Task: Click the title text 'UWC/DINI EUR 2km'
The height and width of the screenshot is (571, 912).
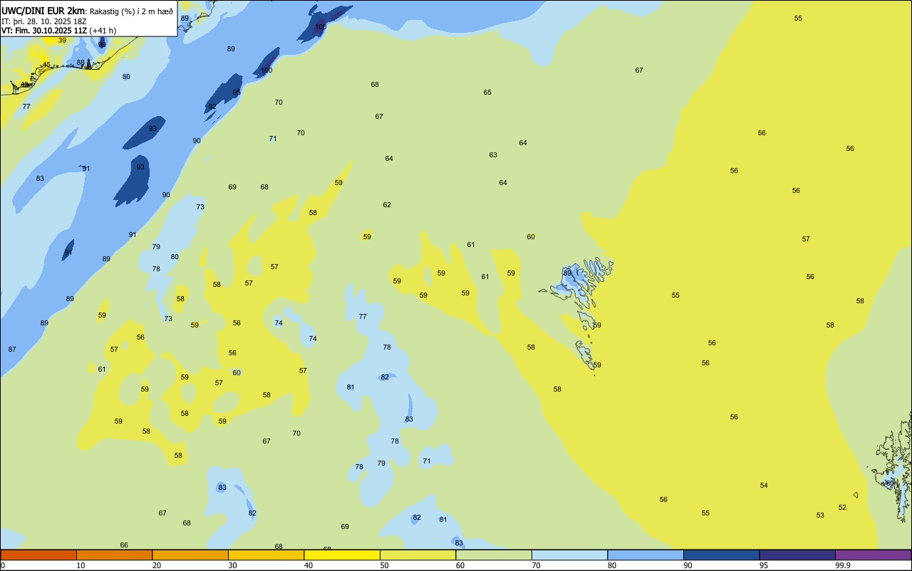Action: (x=43, y=11)
